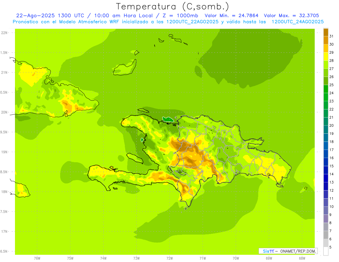This screenshot has width=339, height=262.
Task: Click the longitude label 74W
Action: 103,258
